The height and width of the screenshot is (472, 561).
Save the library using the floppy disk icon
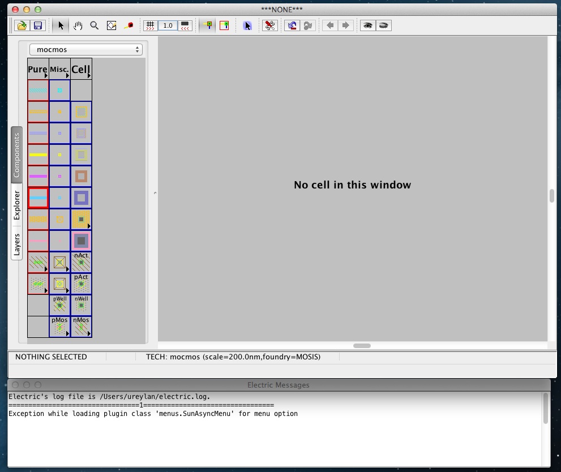coord(38,25)
